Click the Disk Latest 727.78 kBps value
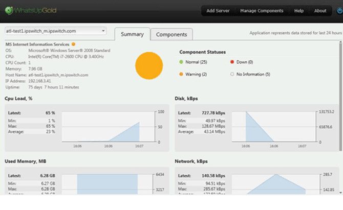This screenshot has height=210, width=343. 213,113
